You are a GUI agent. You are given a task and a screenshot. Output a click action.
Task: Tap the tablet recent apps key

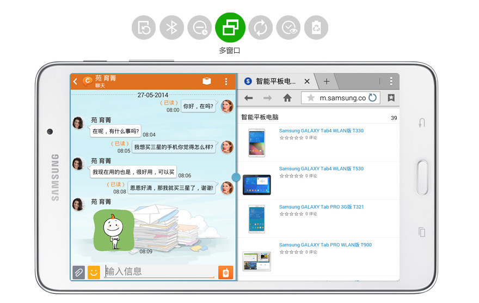[x=422, y=232]
